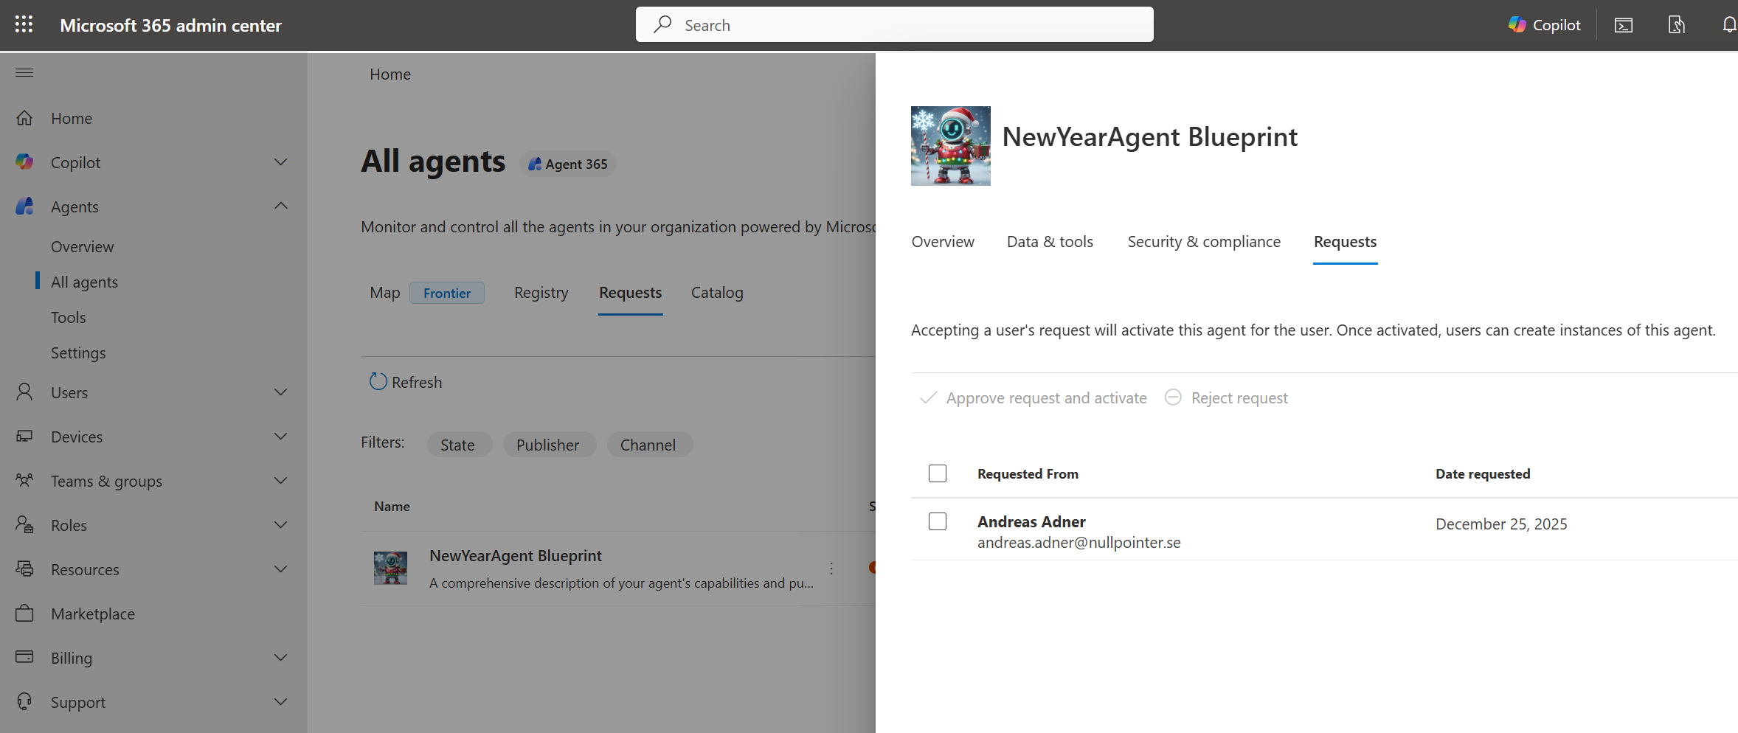Click the Home icon in sidebar
The width and height of the screenshot is (1738, 733).
[24, 118]
